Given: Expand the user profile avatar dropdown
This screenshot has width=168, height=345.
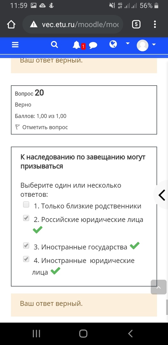Looking at the screenshot, I should (146, 45).
